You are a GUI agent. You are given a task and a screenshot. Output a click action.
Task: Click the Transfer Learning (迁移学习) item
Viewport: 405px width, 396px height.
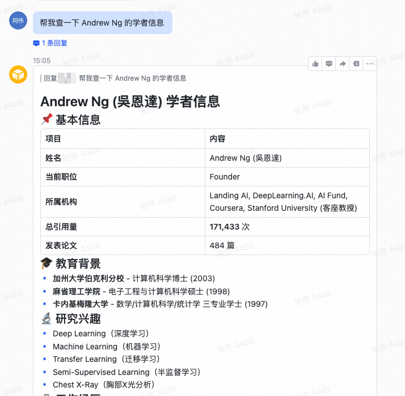[107, 359]
